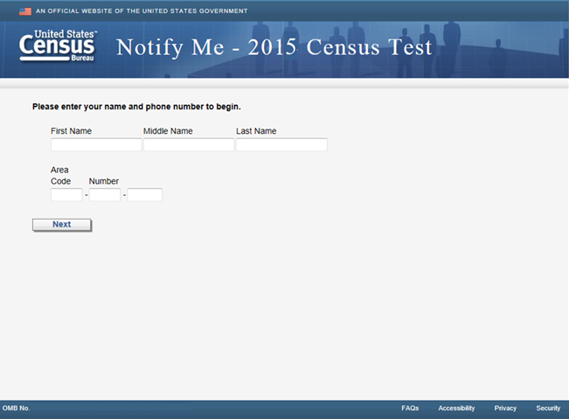Click 'An official website' banner text
This screenshot has height=419, width=569.
pyautogui.click(x=142, y=11)
